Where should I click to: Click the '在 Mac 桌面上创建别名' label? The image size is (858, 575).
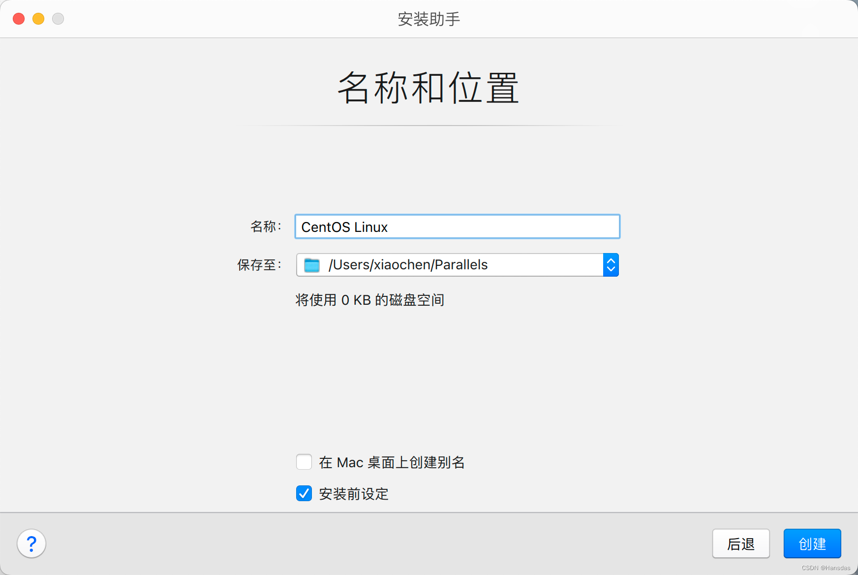[392, 462]
